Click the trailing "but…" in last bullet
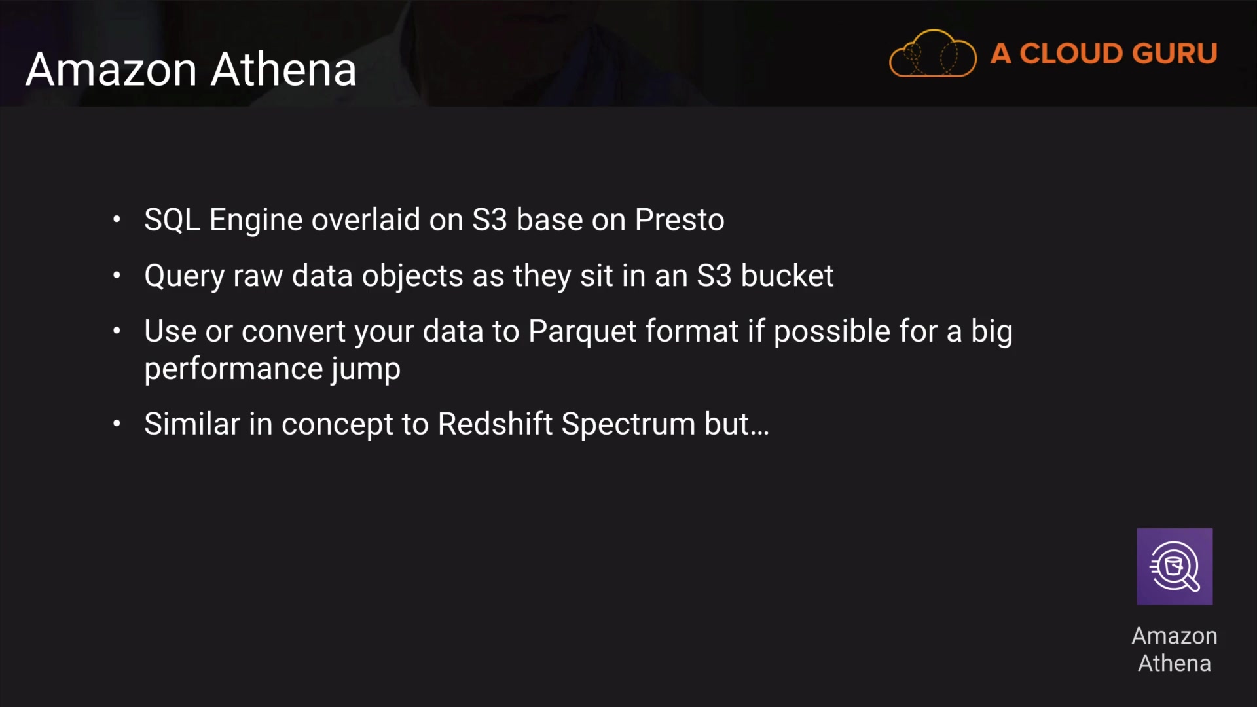Image resolution: width=1257 pixels, height=707 pixels. [x=737, y=424]
